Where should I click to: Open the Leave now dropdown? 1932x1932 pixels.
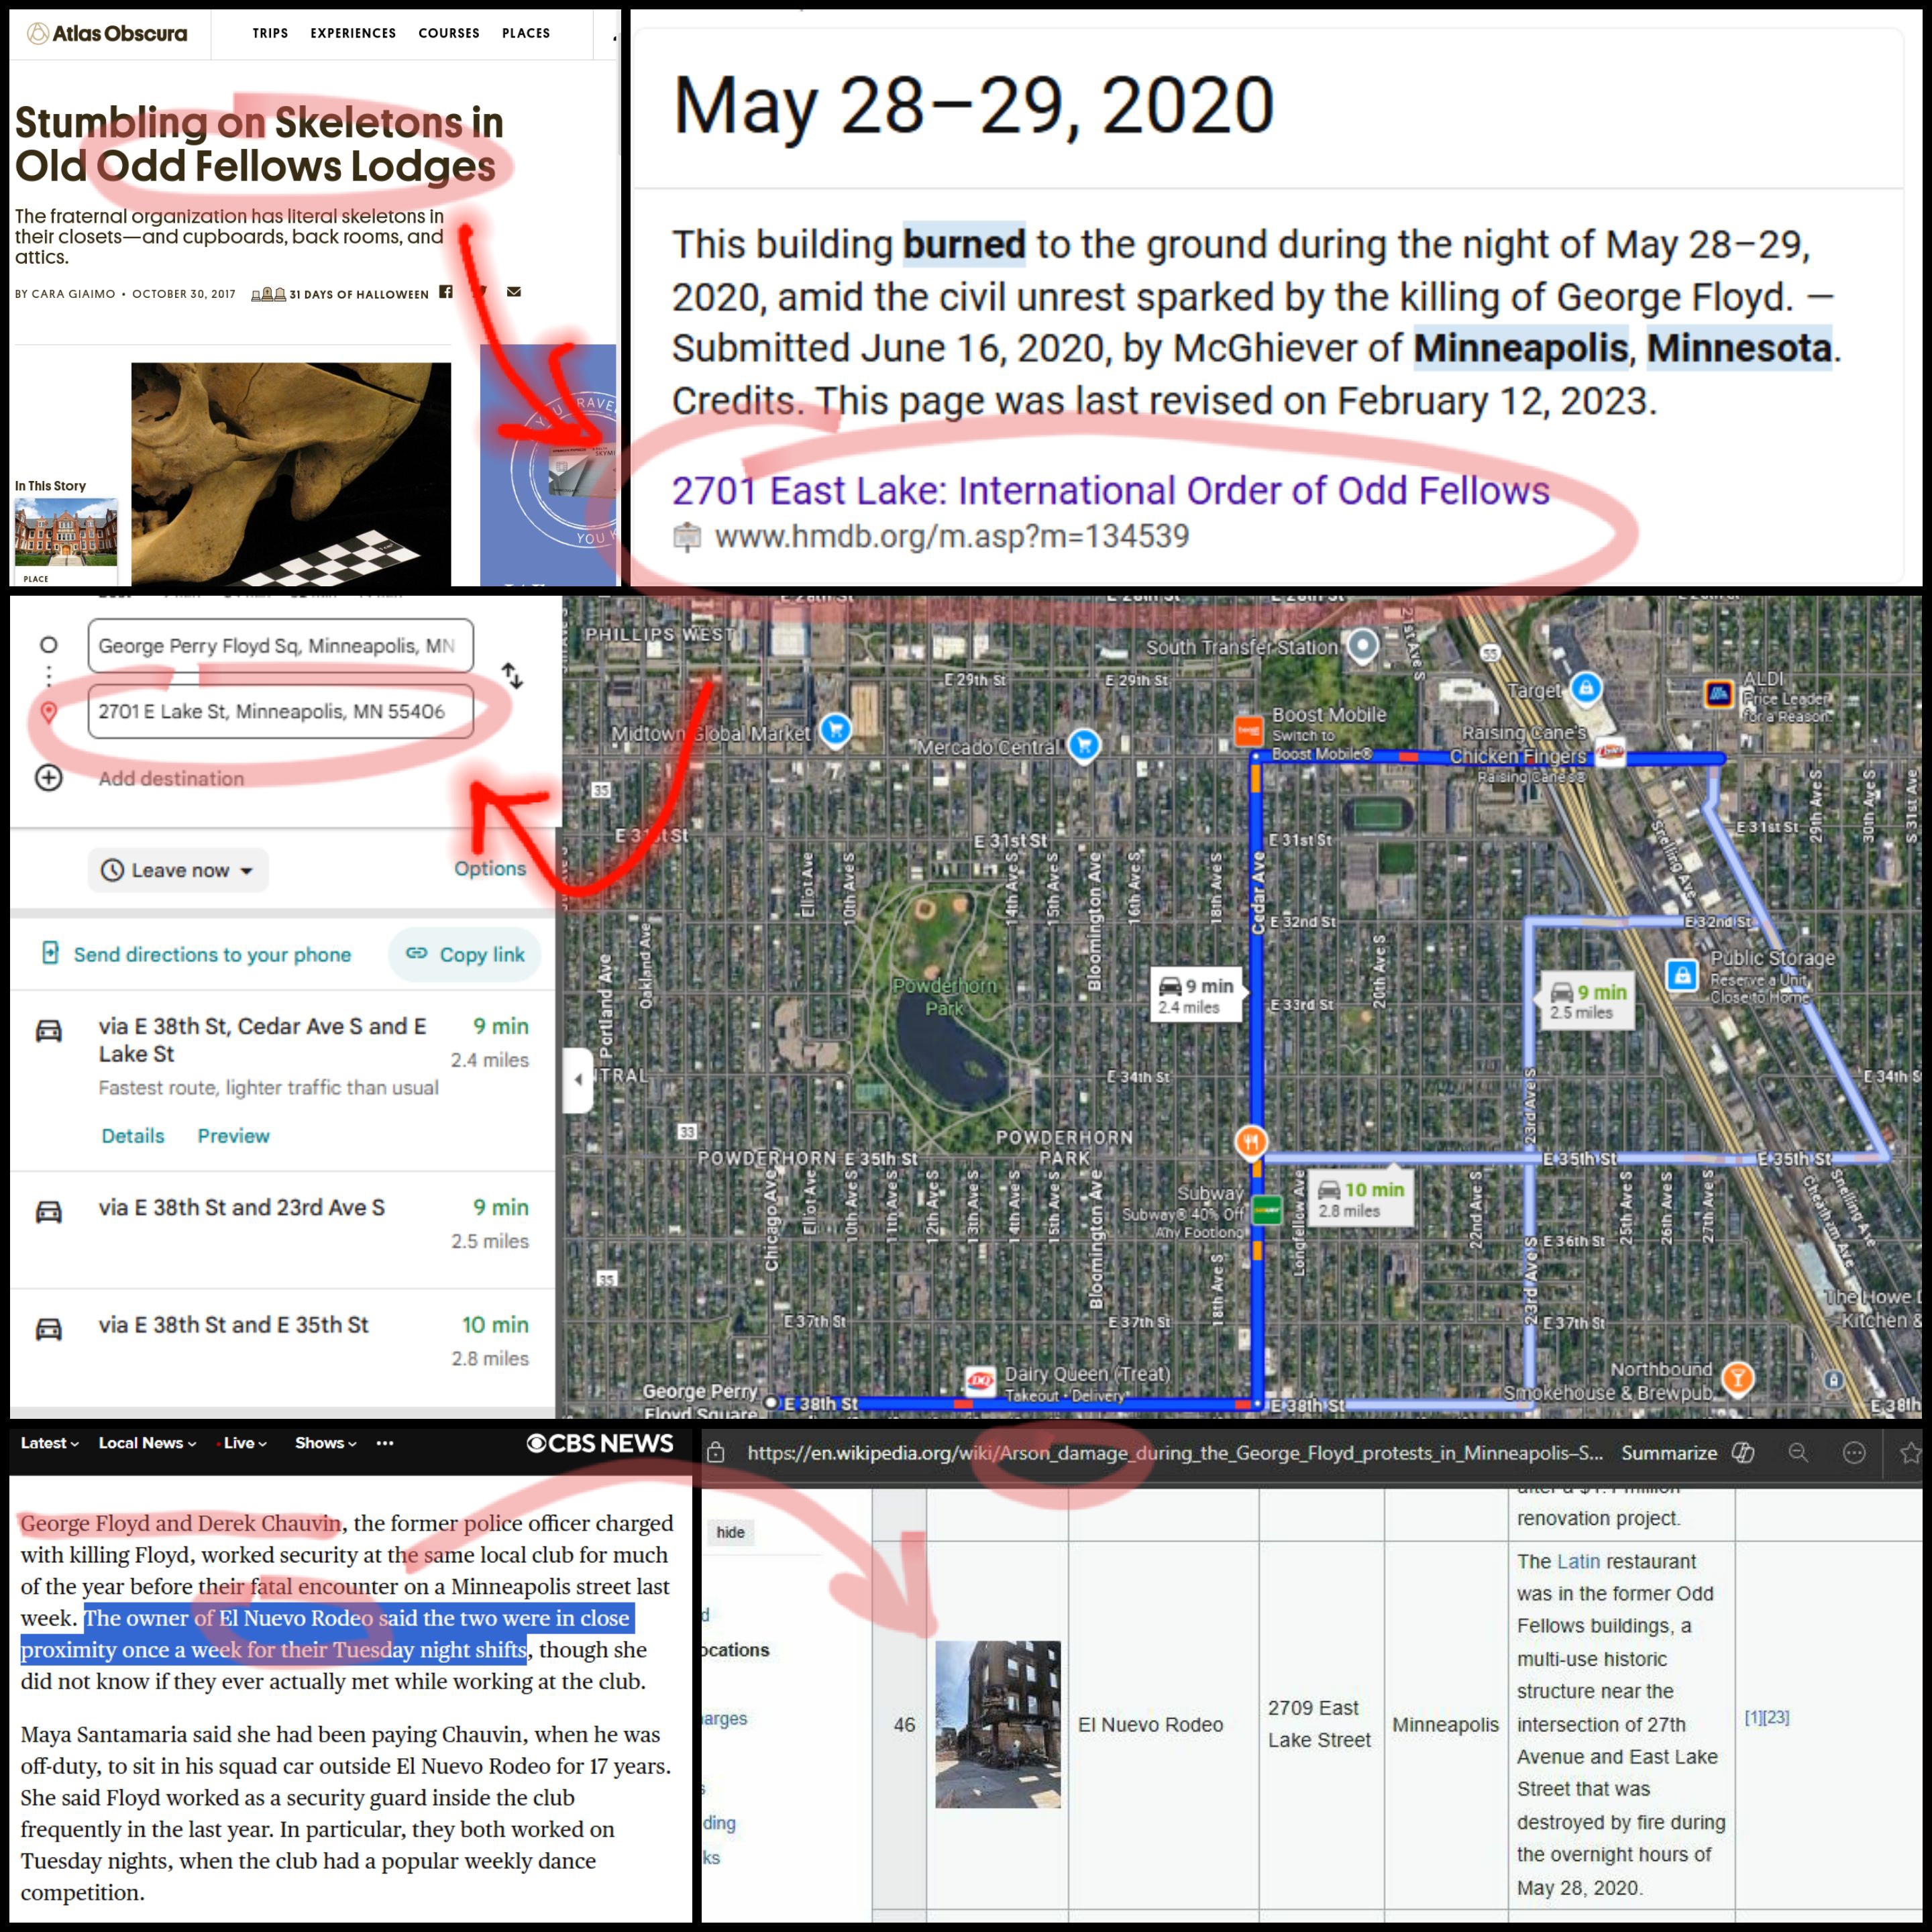coord(178,870)
